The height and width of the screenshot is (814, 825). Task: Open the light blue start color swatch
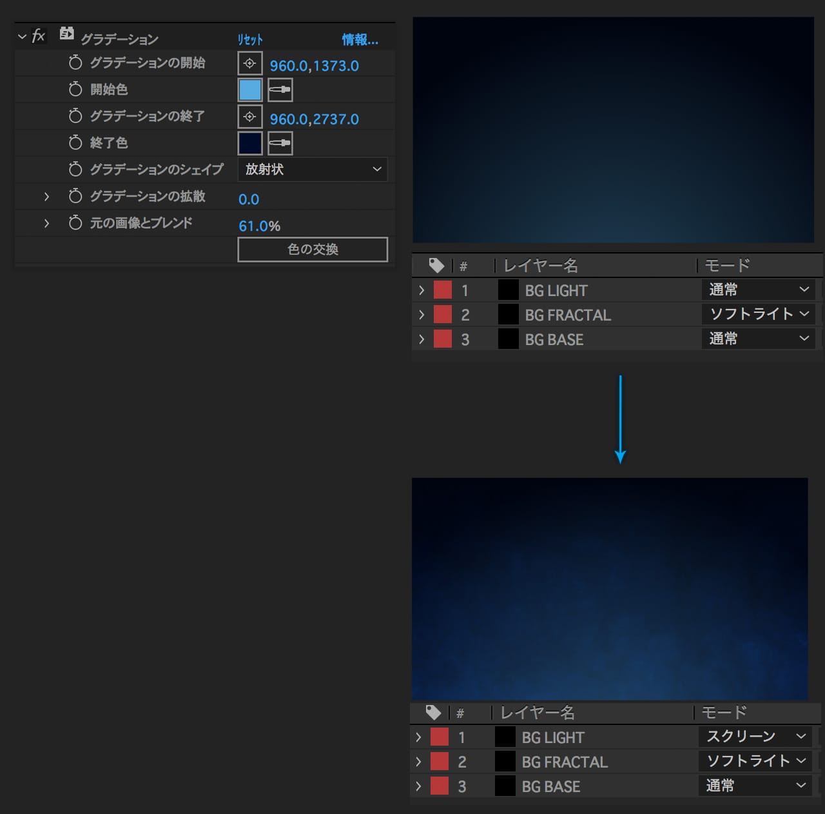(250, 90)
